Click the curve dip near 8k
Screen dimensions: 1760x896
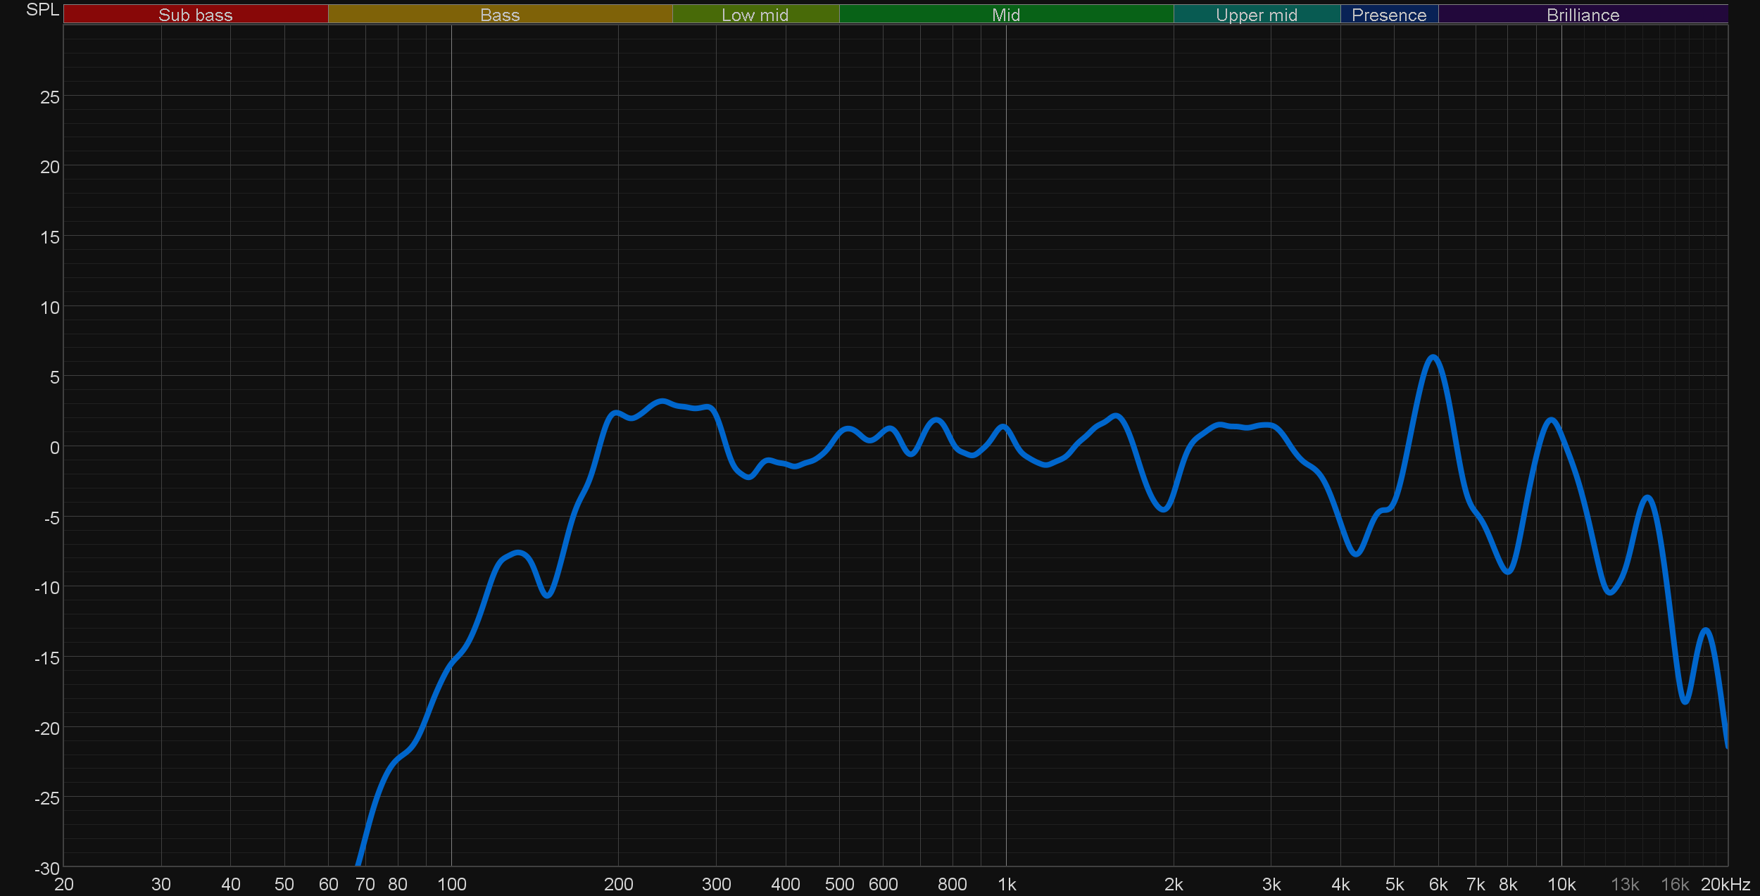tap(1507, 572)
